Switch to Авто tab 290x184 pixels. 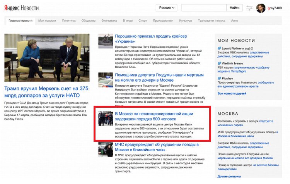[234, 21]
